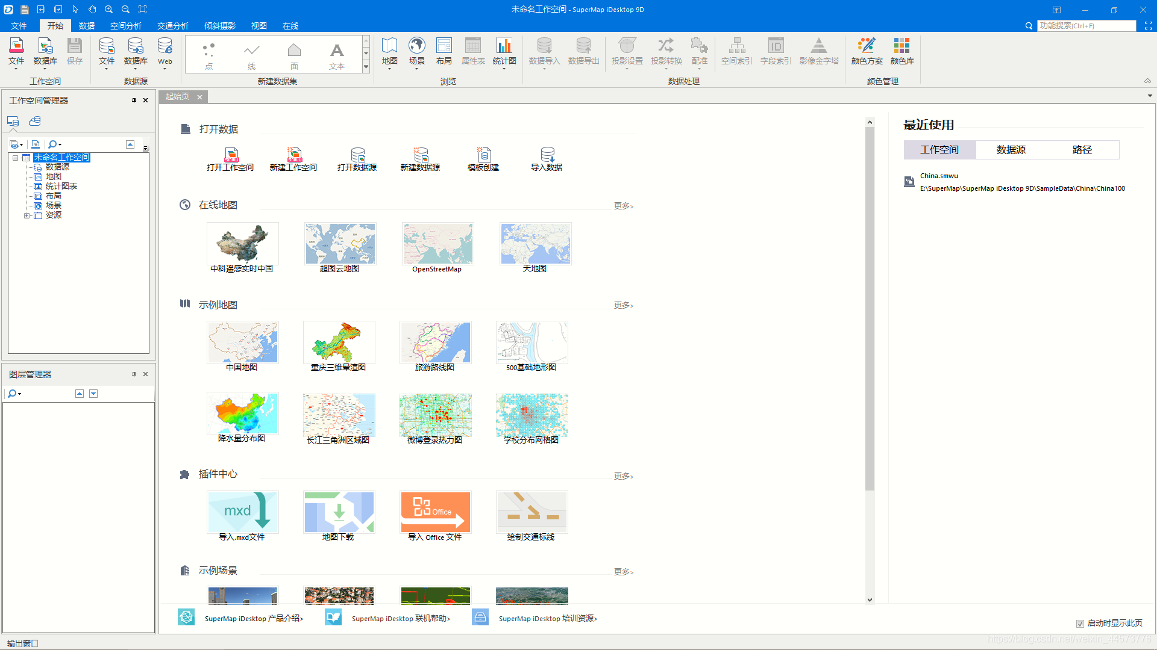Screen dimensions: 1157x650
Task: Open the 导入.mxd文件 plugin thumbnail
Action: click(x=242, y=512)
